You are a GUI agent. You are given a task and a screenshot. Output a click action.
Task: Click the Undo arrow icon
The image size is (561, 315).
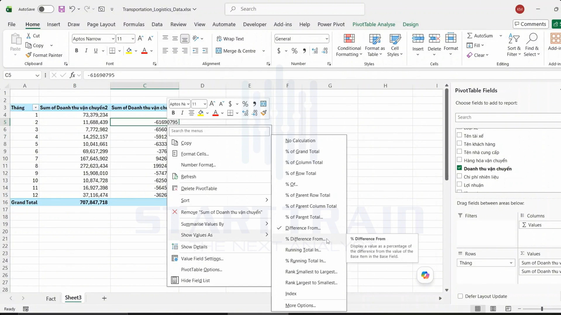point(72,9)
